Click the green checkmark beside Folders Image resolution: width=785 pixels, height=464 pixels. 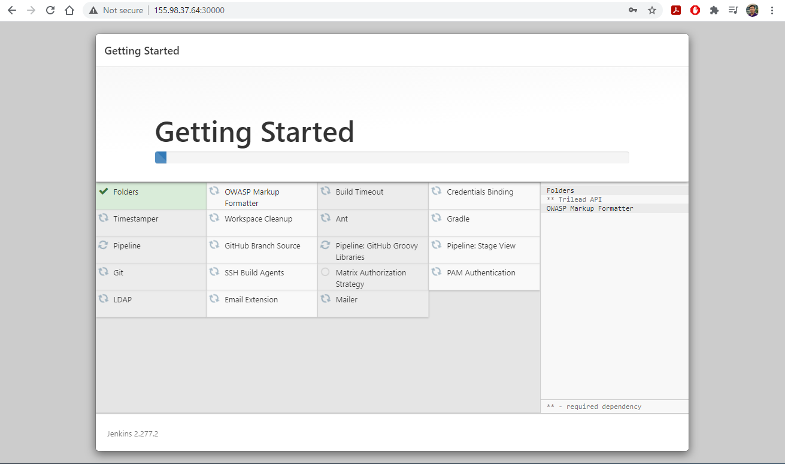point(104,192)
